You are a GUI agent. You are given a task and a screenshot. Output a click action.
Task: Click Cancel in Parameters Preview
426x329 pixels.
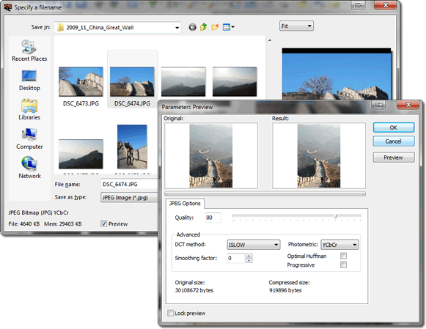394,141
